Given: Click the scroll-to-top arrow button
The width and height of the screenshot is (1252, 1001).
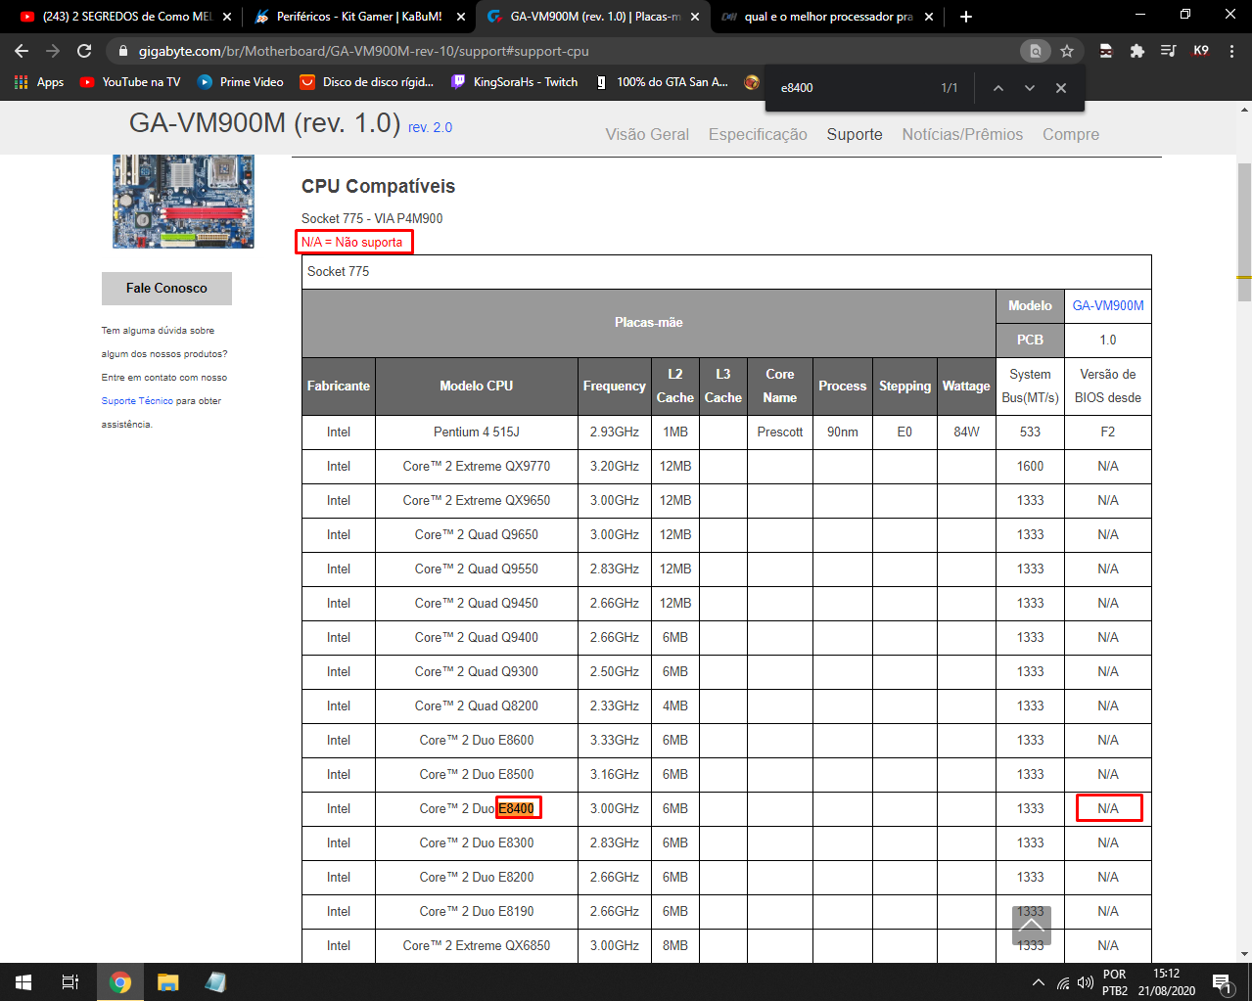Looking at the screenshot, I should tap(1032, 925).
